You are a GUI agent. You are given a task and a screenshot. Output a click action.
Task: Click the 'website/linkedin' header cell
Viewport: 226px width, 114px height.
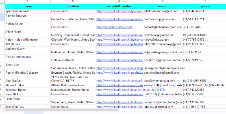(119, 6)
